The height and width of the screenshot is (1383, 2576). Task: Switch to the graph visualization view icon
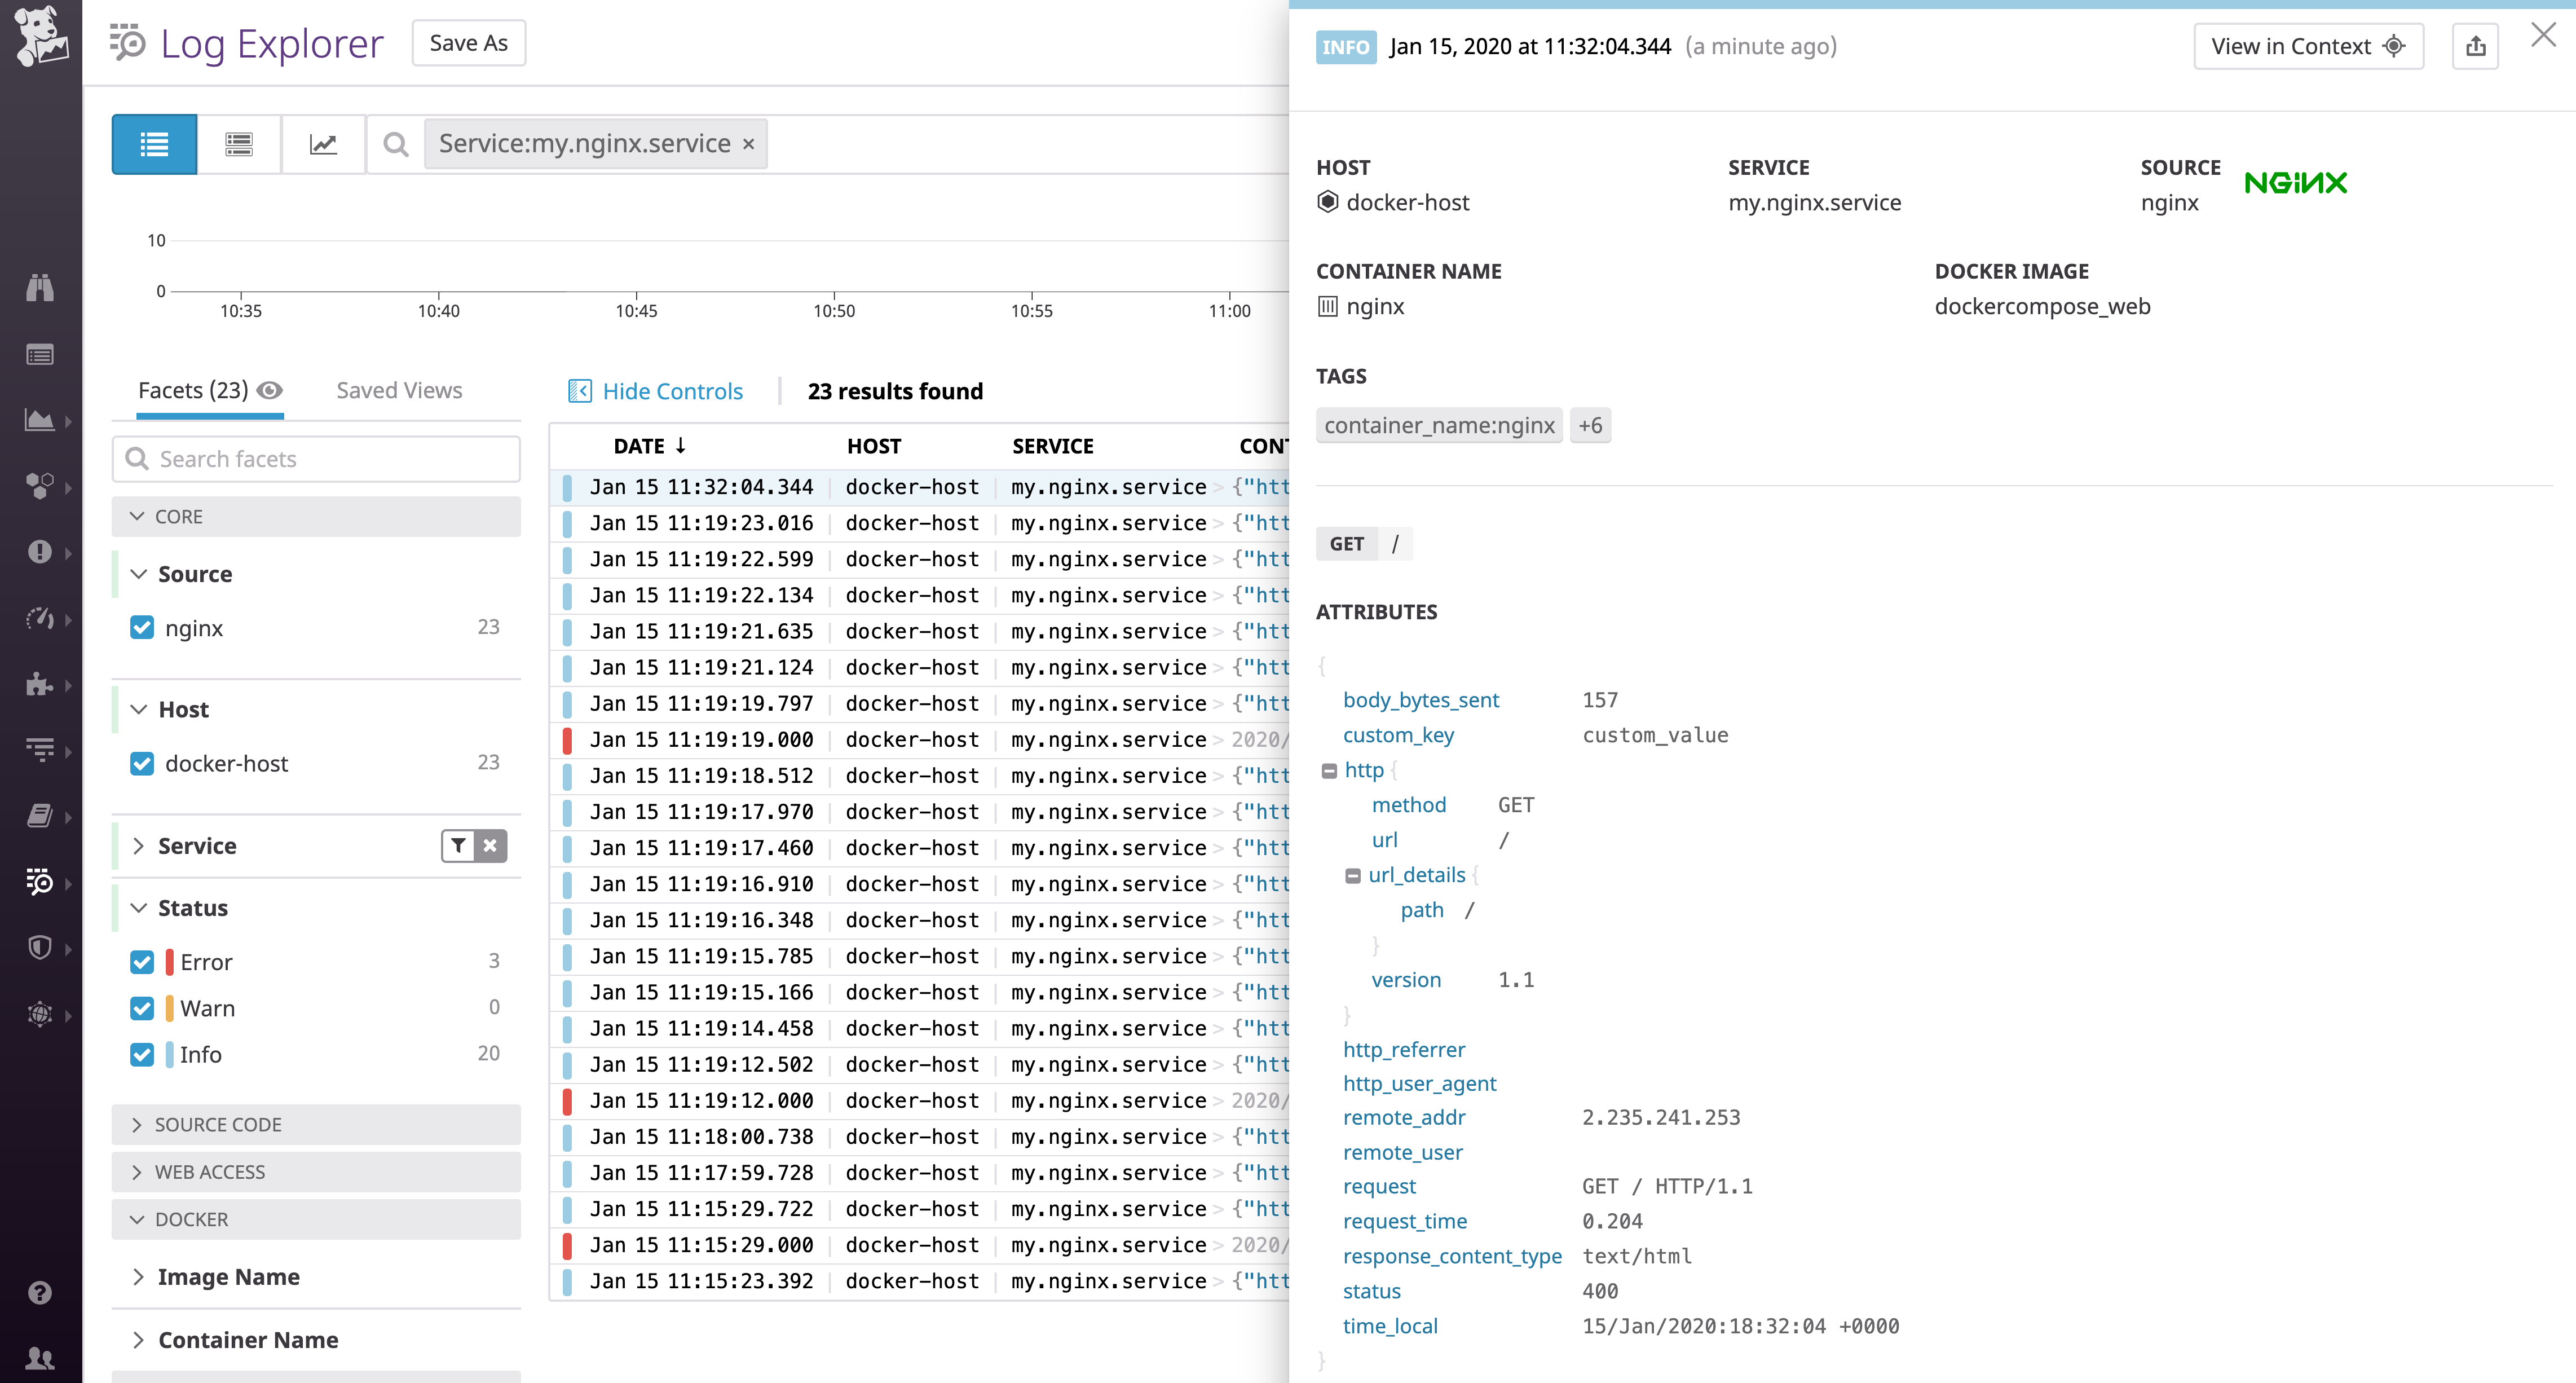324,143
